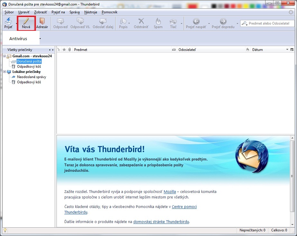Select Neodoslané správy folder
297x236 pixels.
pos(32,77)
